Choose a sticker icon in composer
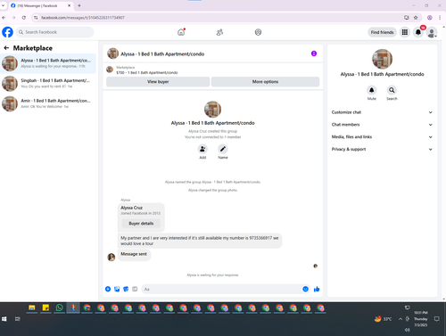 click(126, 289)
